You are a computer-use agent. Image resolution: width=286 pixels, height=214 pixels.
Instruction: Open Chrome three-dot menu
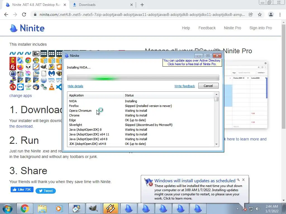pos(280,14)
